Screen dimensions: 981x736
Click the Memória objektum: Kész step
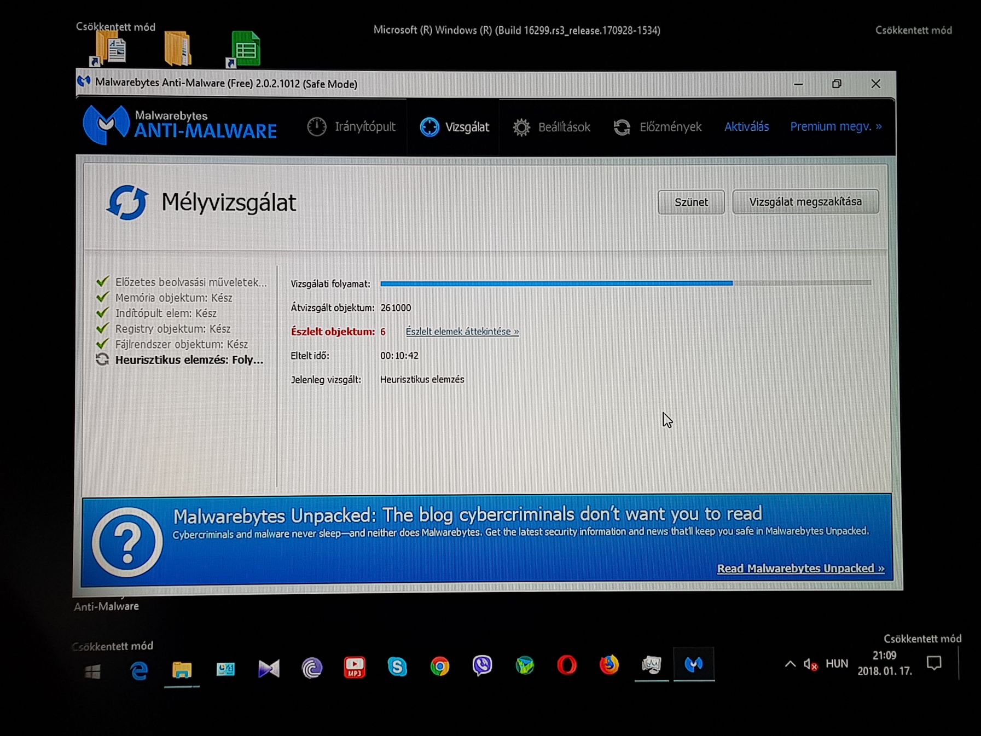click(x=164, y=298)
